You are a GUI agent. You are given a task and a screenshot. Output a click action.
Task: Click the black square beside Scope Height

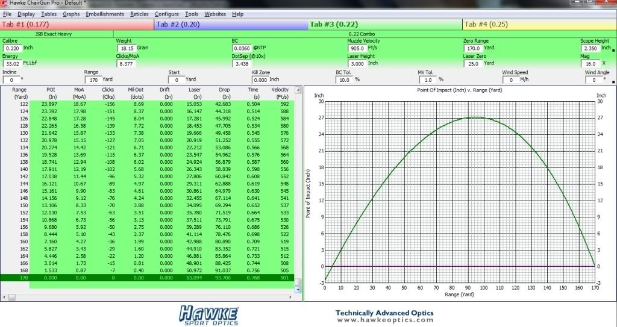[x=613, y=51]
